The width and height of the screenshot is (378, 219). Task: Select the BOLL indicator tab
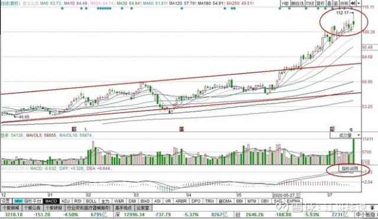tap(91, 201)
